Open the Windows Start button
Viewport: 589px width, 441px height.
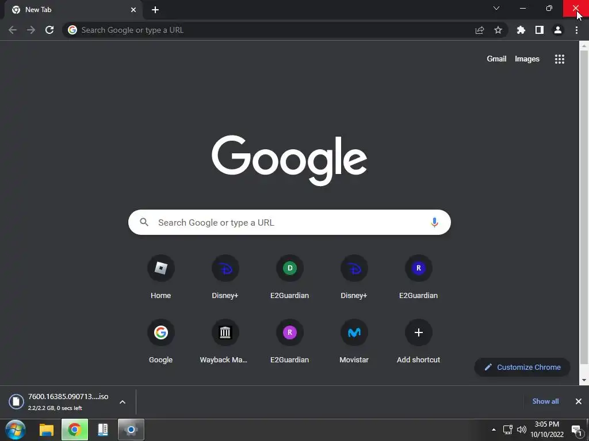pyautogui.click(x=16, y=430)
